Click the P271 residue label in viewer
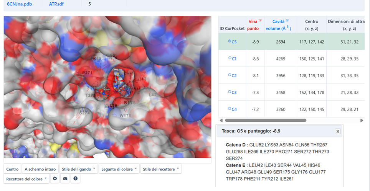Viewport: 370px width, 191px height. pyautogui.click(x=87, y=73)
